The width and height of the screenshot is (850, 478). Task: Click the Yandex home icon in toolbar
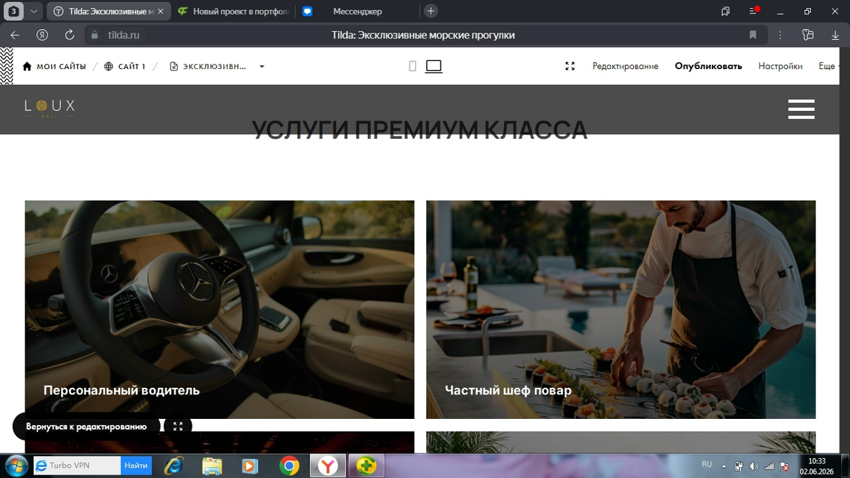pyautogui.click(x=42, y=35)
